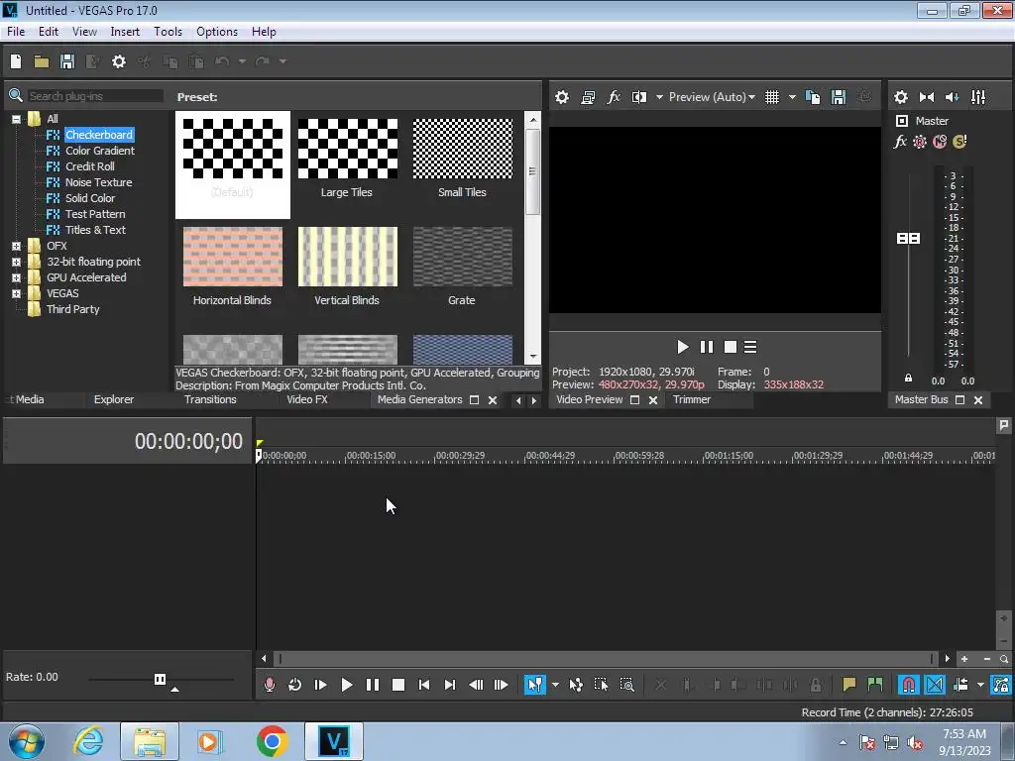
Task: Play the video in Video Preview
Action: click(682, 348)
